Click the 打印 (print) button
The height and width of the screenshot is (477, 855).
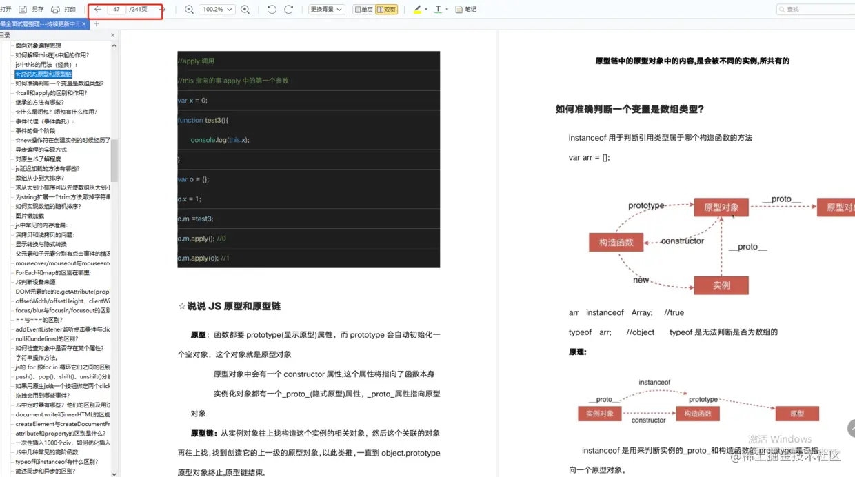tap(63, 10)
